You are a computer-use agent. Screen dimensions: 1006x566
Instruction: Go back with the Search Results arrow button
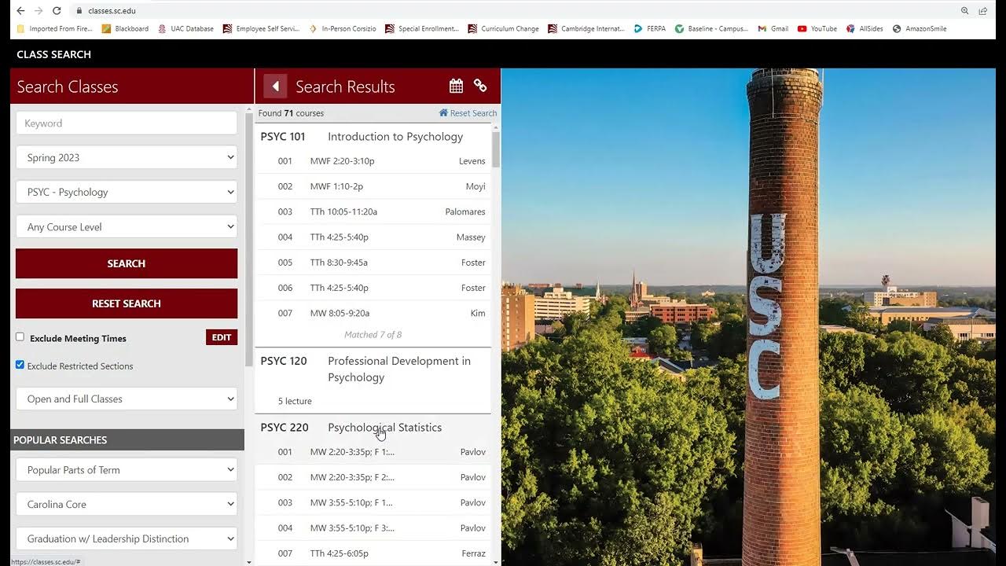click(275, 86)
